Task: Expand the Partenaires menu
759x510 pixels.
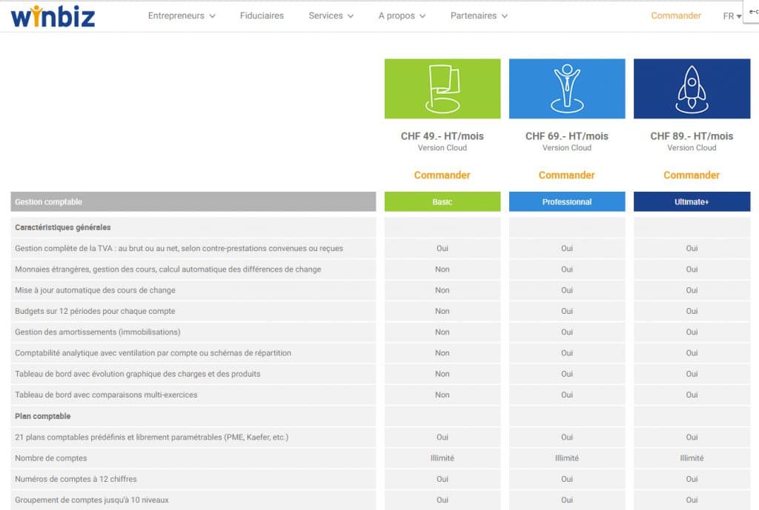Action: (479, 16)
